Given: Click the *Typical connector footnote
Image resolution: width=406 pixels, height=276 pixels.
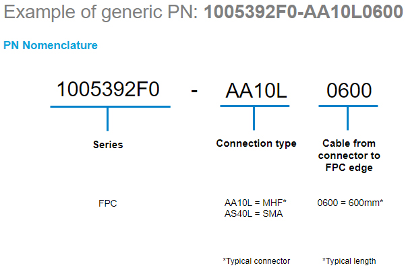Looking at the screenshot, I should coord(256,261).
